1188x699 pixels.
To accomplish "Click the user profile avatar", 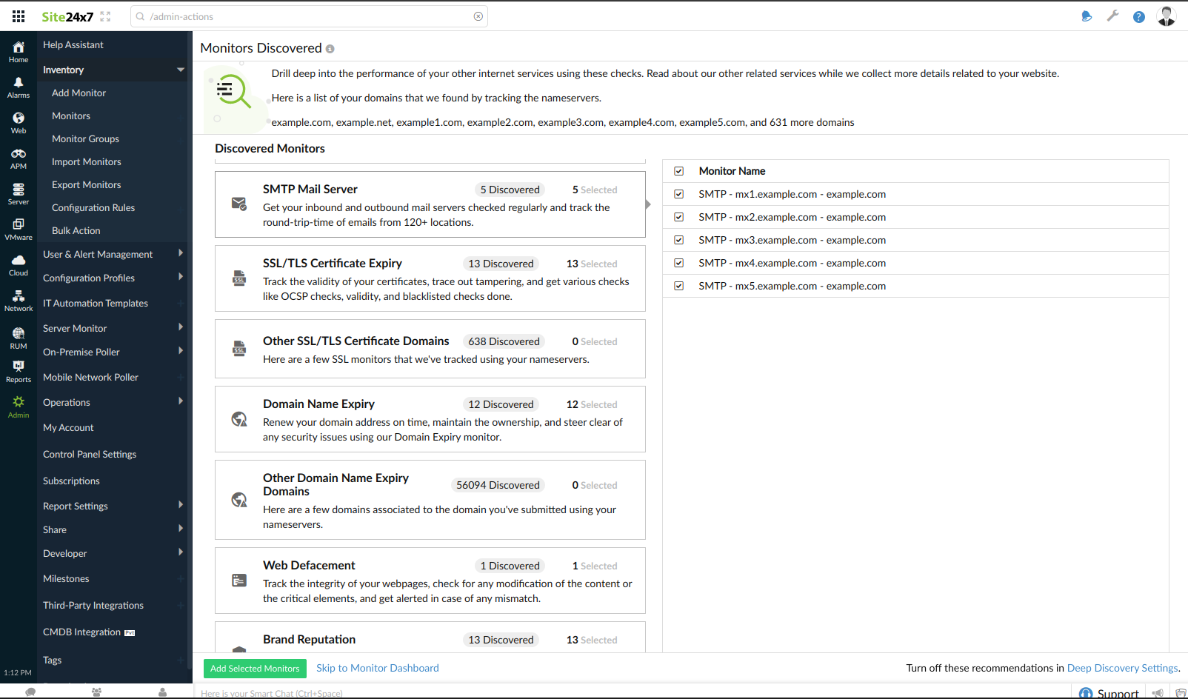I will [x=1167, y=16].
